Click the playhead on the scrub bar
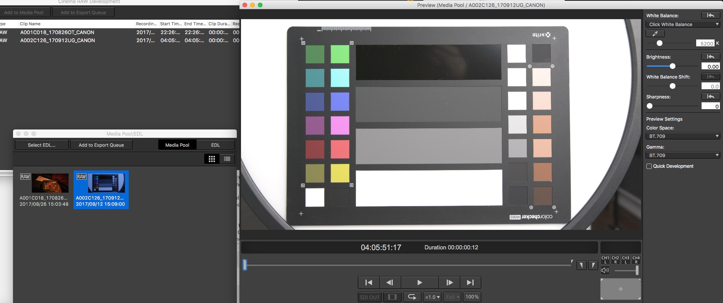723x303 pixels. (x=245, y=265)
